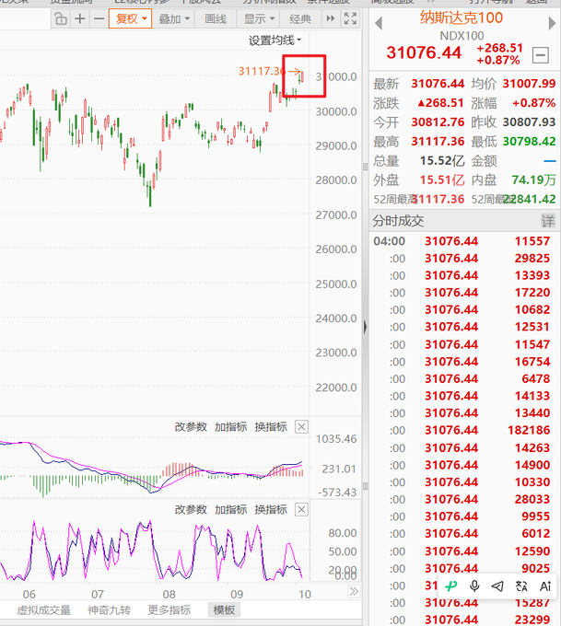Click the green logo icon in floating toolbar
This screenshot has height=626, width=561.
[x=451, y=586]
